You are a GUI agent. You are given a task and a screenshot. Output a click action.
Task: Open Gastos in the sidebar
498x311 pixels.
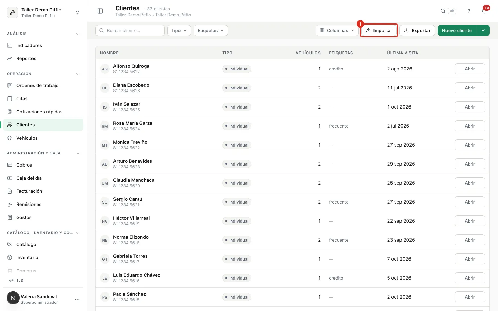pos(43,217)
